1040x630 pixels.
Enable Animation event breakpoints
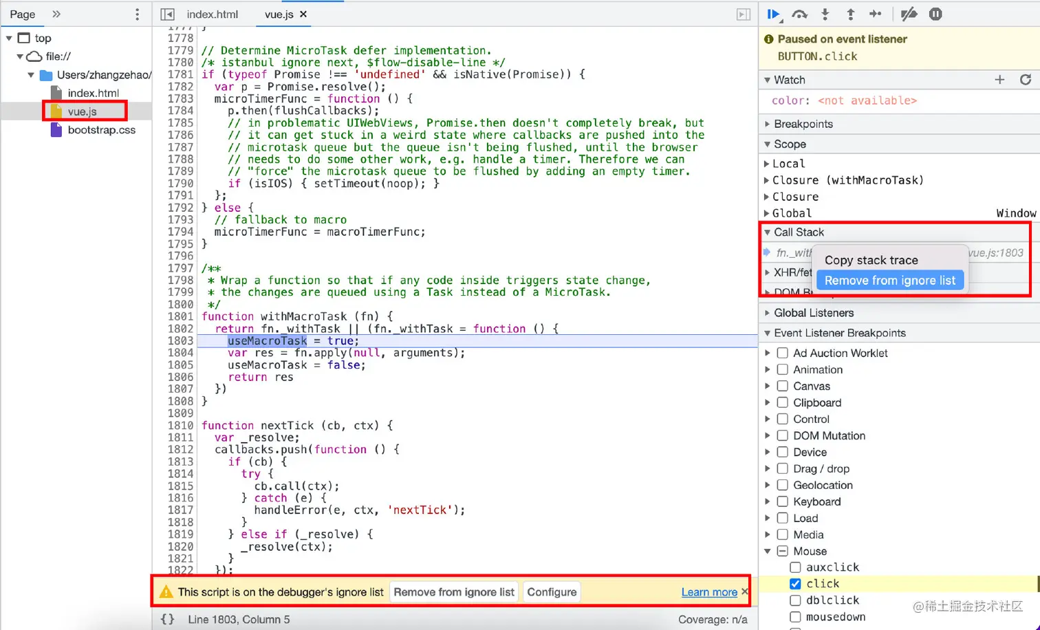782,369
